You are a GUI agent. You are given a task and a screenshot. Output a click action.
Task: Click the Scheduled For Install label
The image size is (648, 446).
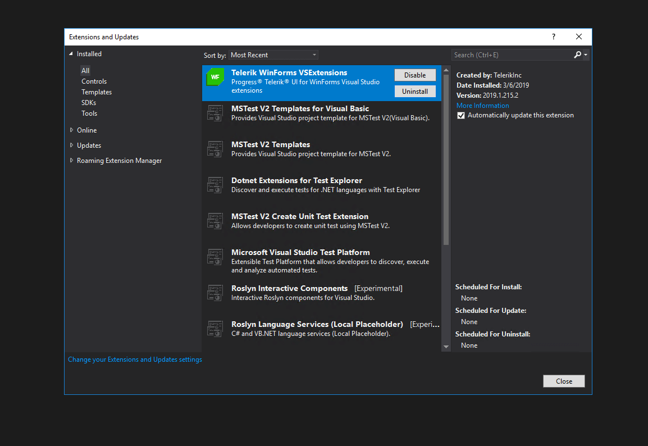[x=489, y=287]
